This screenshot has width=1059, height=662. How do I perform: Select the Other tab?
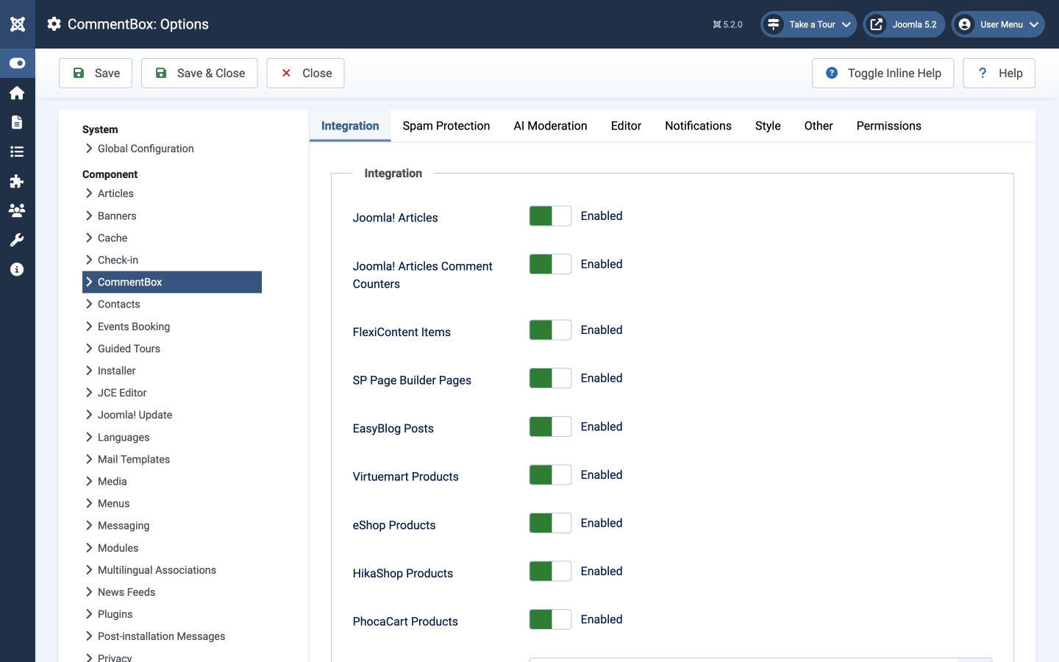(819, 126)
